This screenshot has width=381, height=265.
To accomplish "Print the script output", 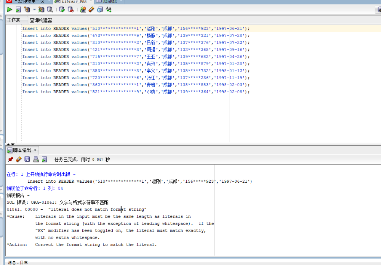I will [x=36, y=159].
